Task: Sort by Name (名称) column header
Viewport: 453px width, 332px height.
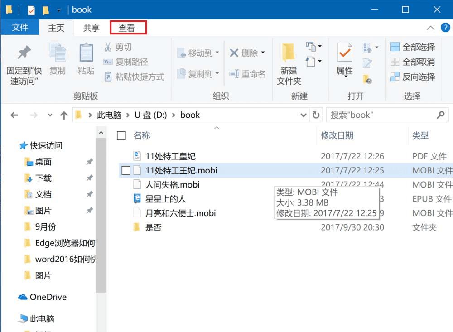Action: 142,135
